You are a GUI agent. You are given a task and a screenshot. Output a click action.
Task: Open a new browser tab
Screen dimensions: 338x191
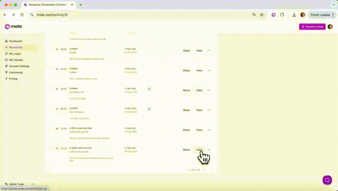[81, 4]
